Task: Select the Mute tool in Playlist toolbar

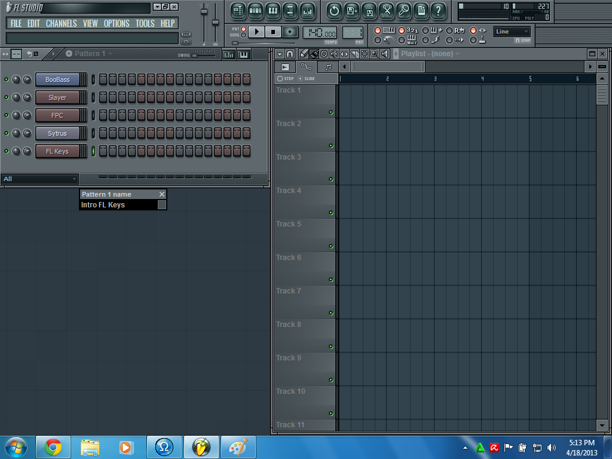Action: pos(334,54)
